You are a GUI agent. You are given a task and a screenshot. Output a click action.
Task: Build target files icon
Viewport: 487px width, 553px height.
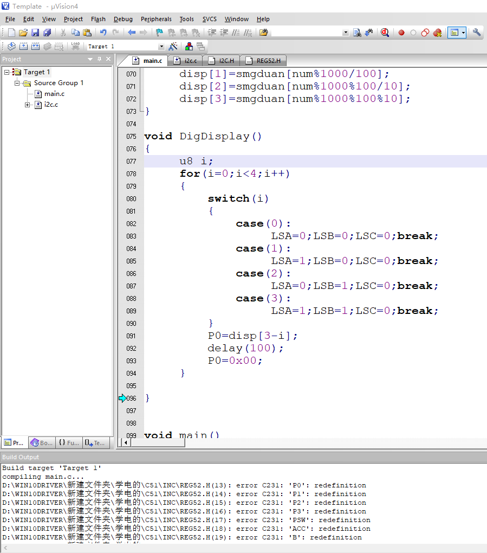coord(24,46)
